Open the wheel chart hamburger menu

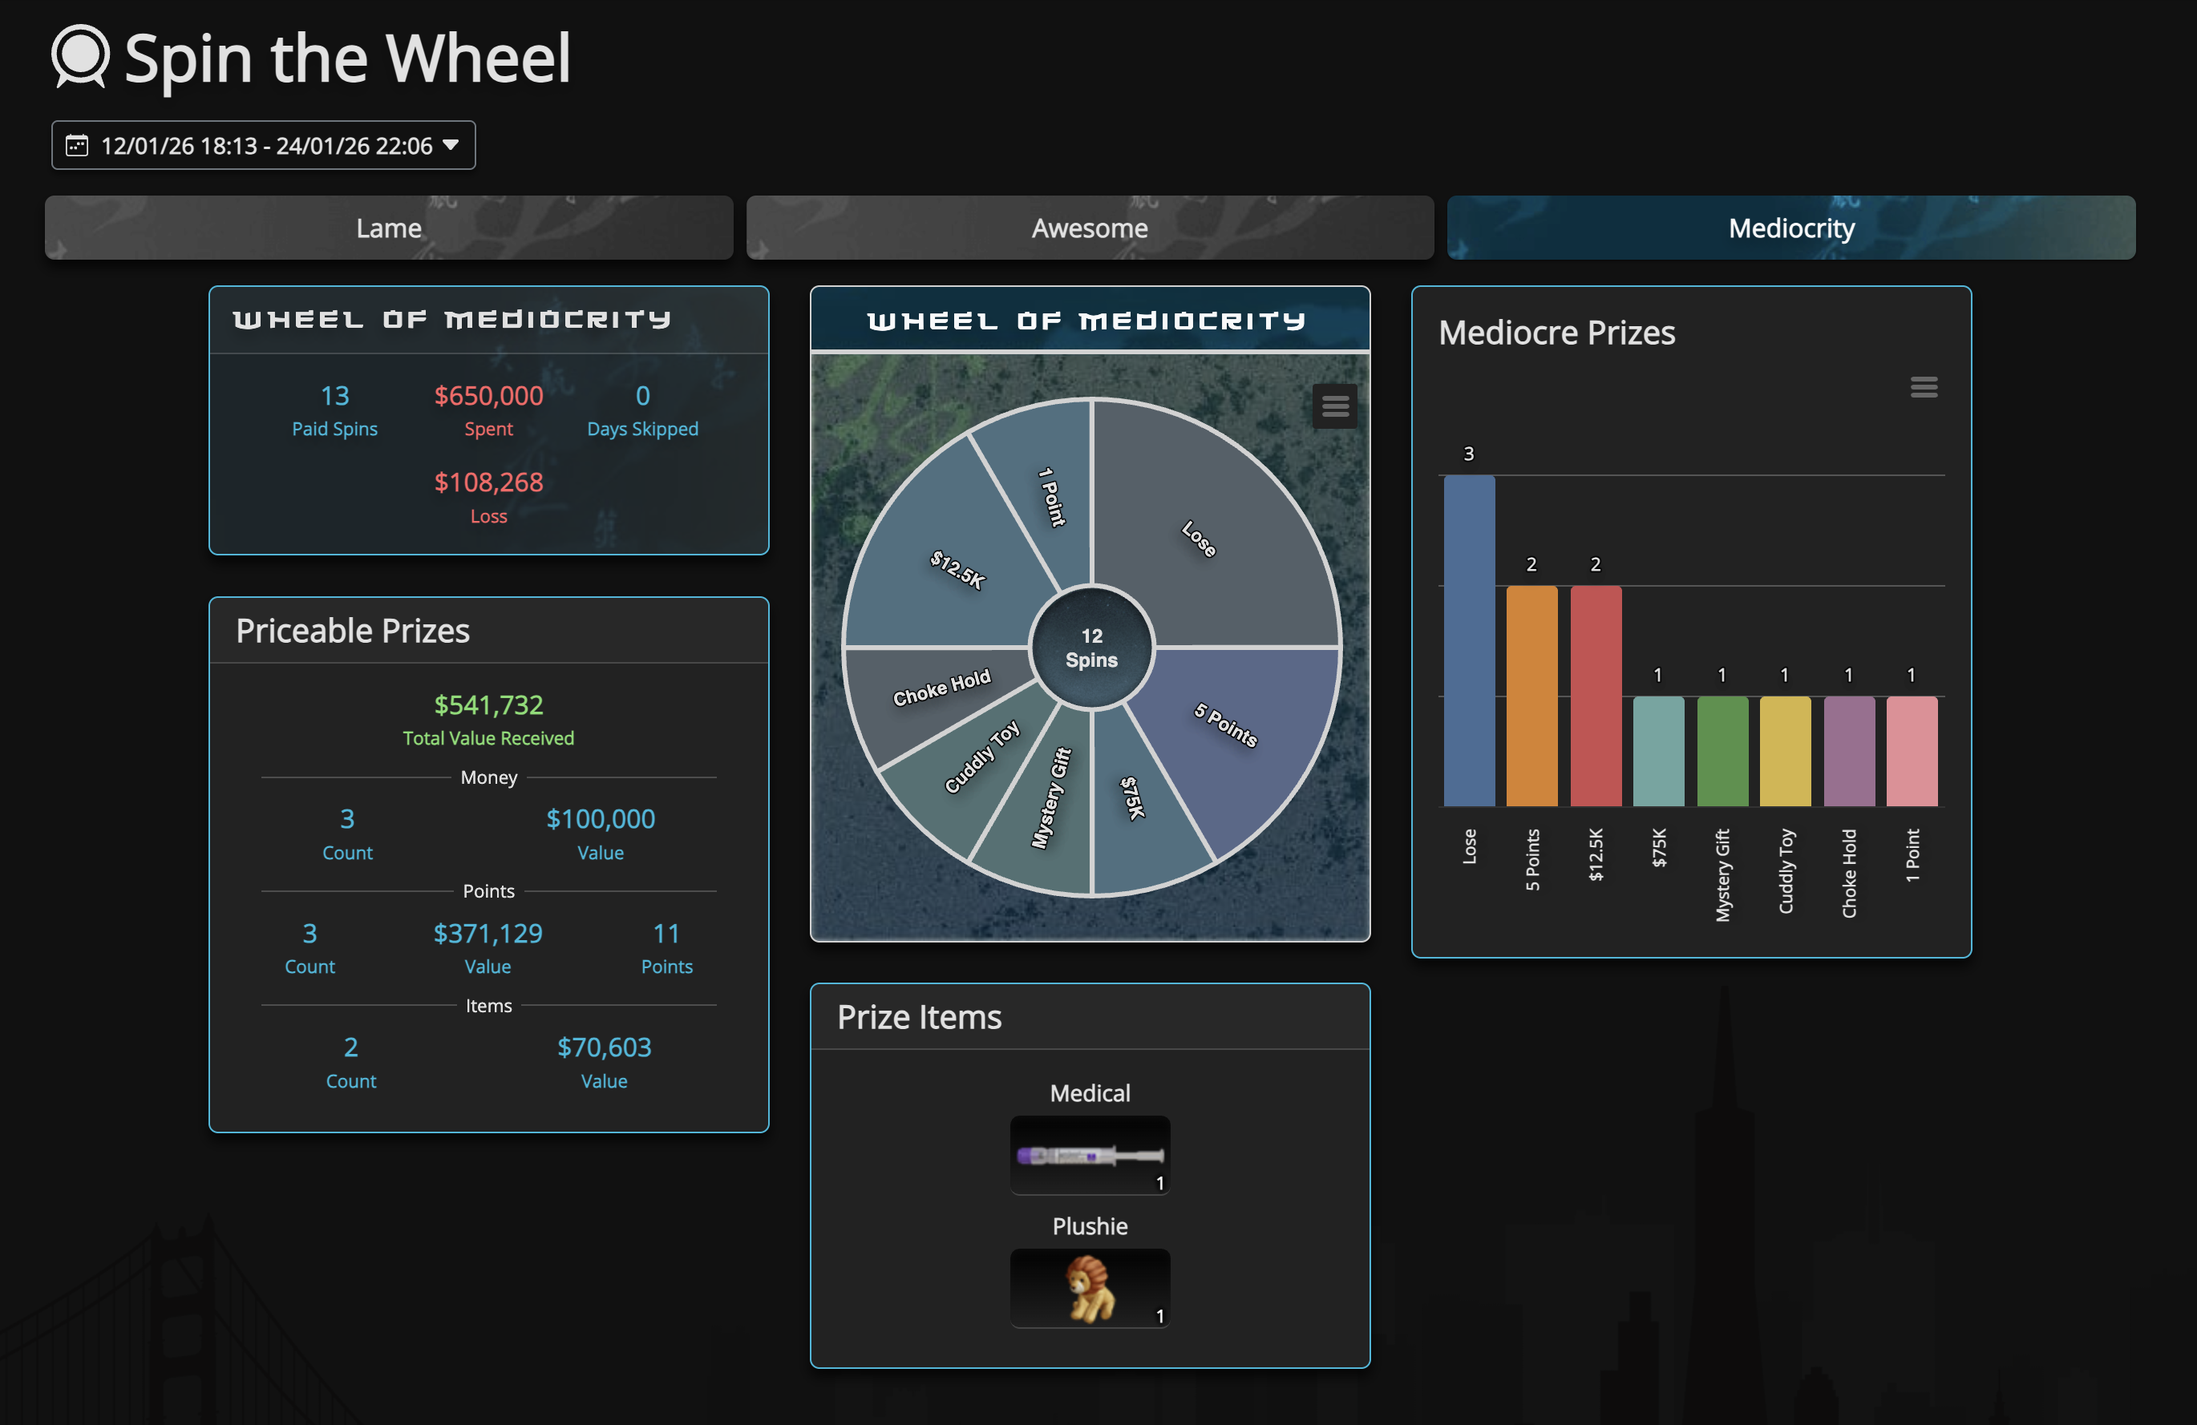click(x=1334, y=406)
